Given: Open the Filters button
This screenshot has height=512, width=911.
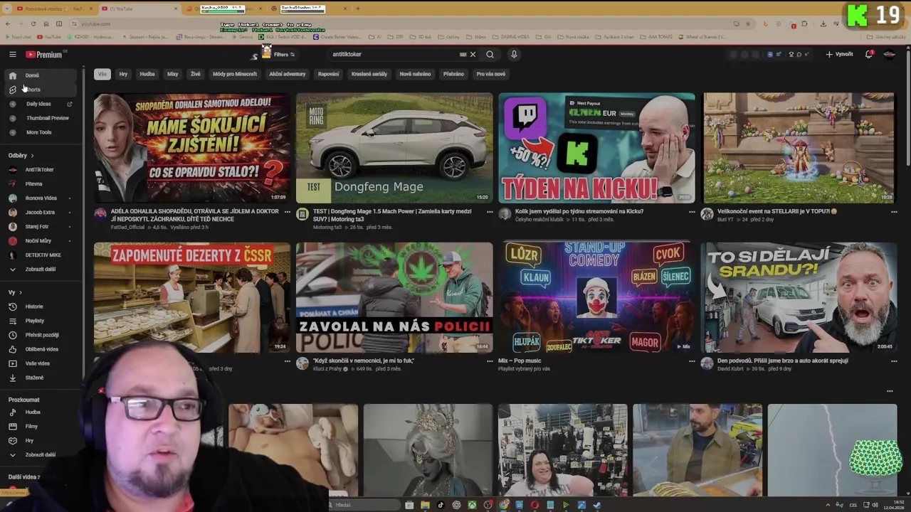Looking at the screenshot, I should pyautogui.click(x=283, y=54).
